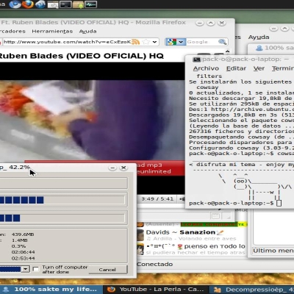Image resolution: width=294 pixels, height=294 pixels.
Task: Launch Chromium from the top panel
Action: tap(15, 4)
